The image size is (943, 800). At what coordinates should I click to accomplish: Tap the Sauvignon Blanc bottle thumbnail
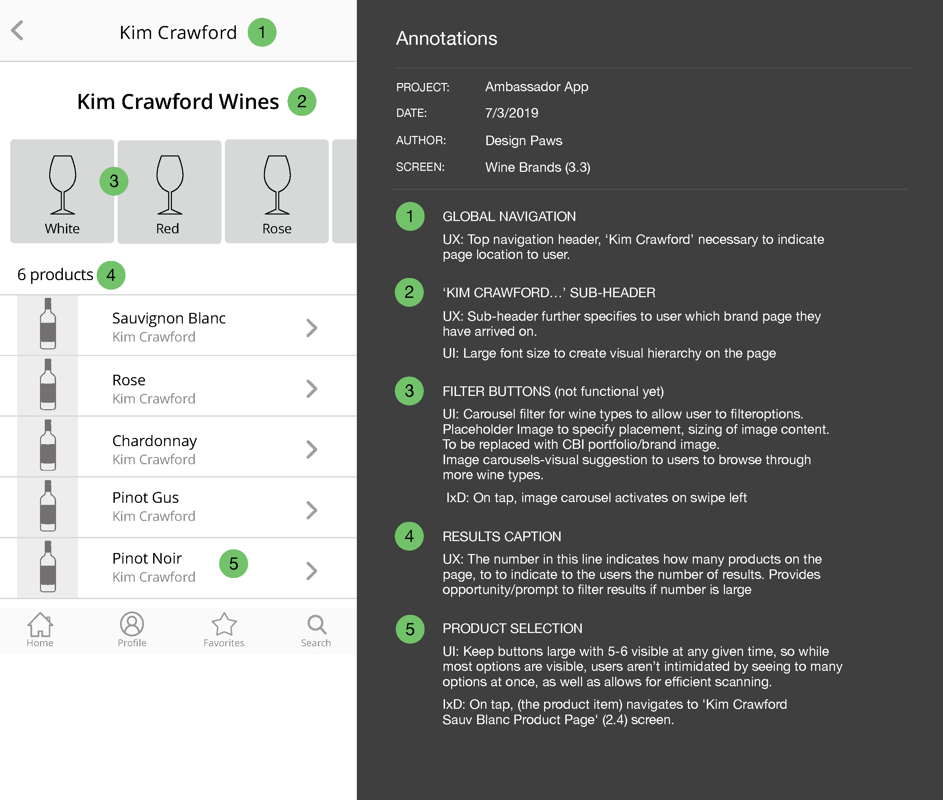[x=48, y=325]
